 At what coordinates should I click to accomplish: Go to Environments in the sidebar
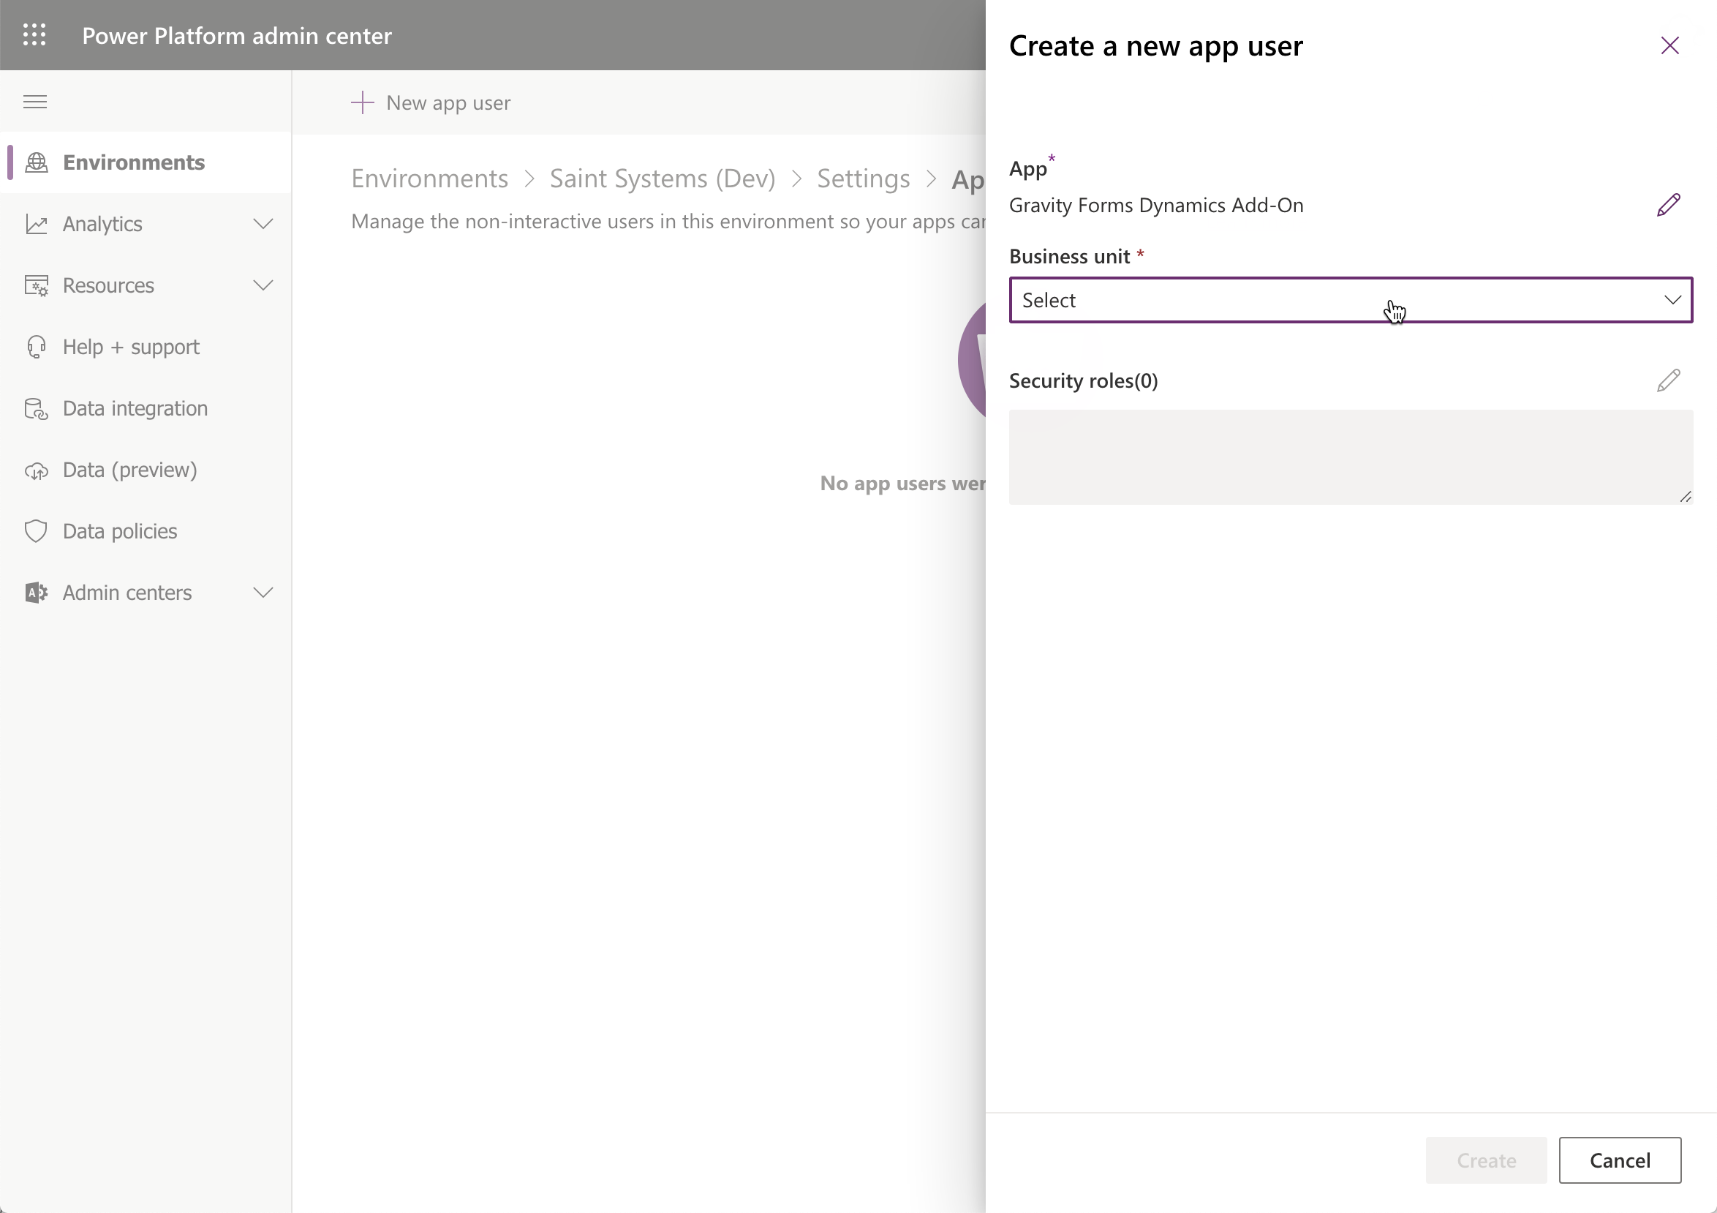point(146,162)
